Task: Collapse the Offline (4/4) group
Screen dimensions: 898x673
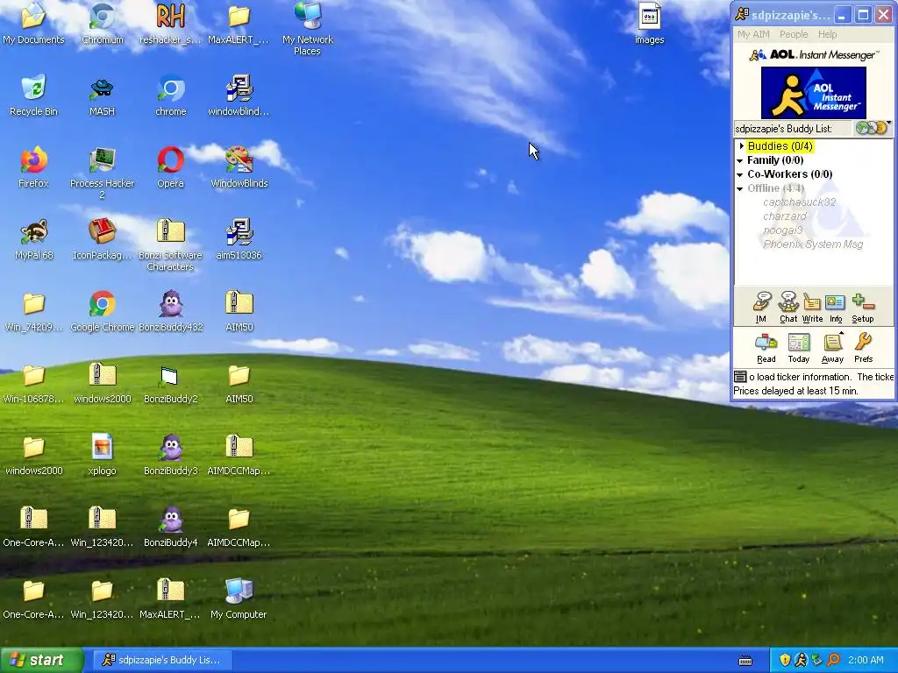Action: [740, 189]
